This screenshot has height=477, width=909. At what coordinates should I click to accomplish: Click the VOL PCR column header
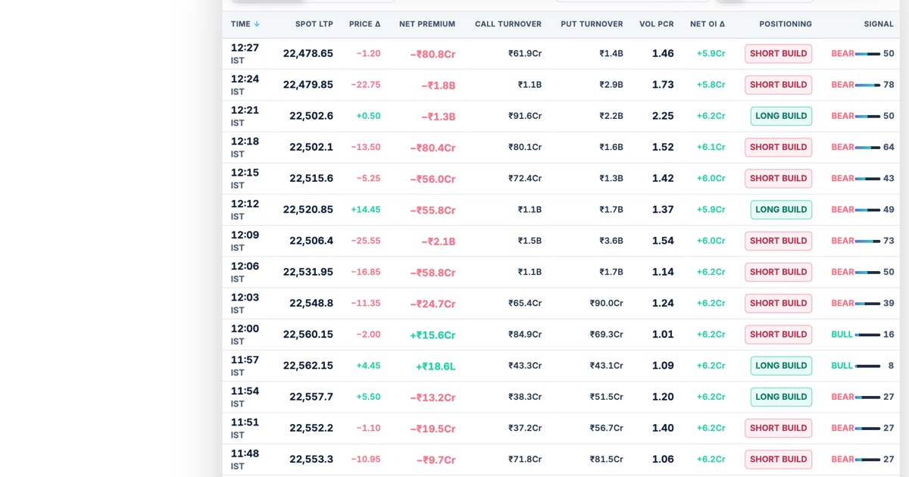(656, 24)
